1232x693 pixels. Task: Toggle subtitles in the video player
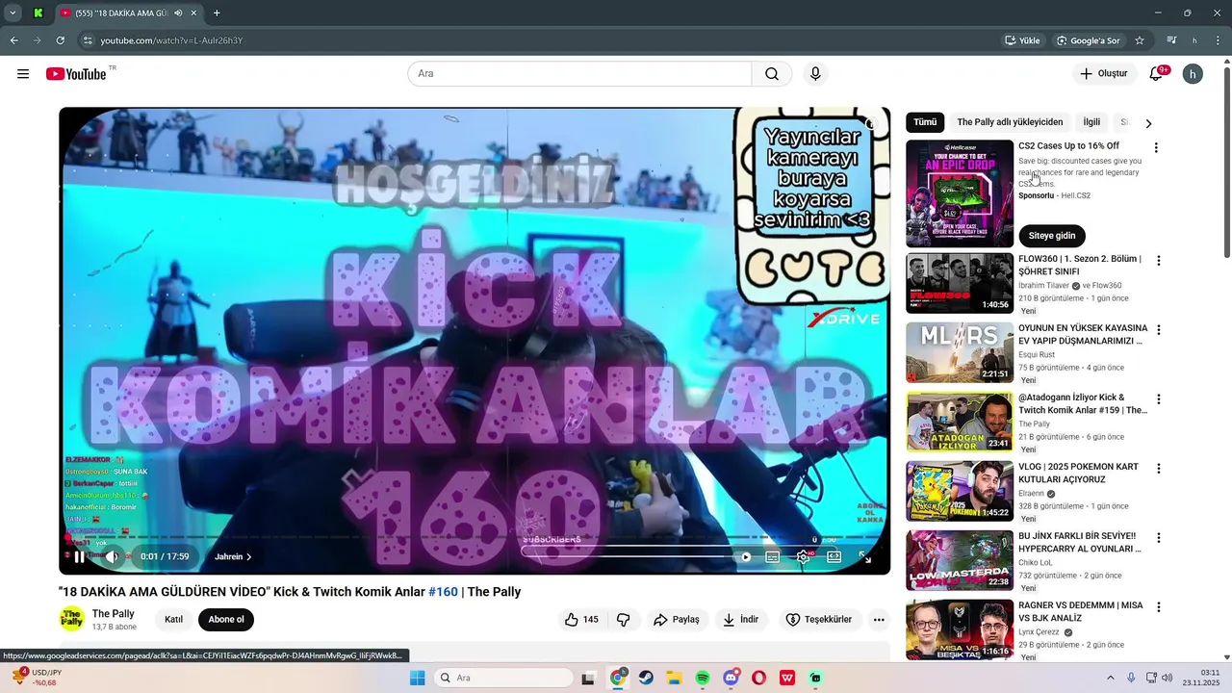tap(772, 557)
